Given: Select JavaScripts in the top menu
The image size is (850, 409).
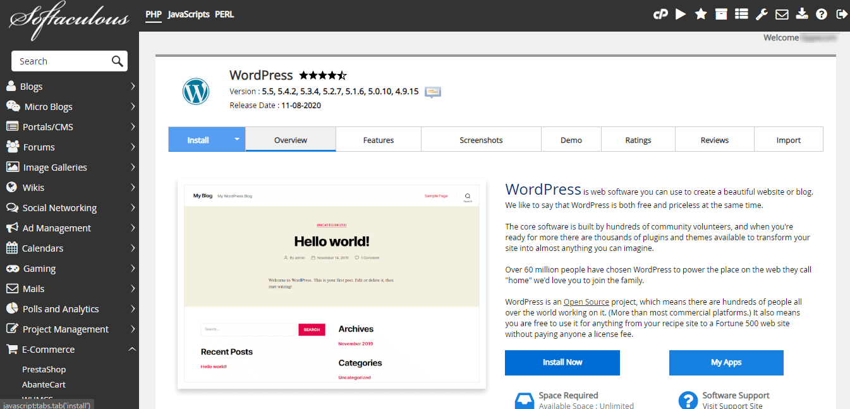Looking at the screenshot, I should [188, 14].
